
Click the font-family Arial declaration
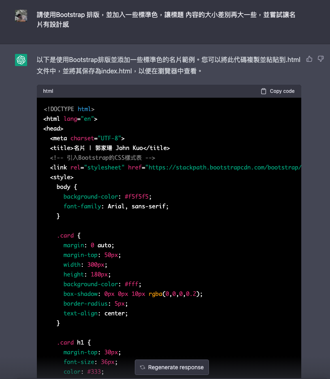click(x=116, y=206)
